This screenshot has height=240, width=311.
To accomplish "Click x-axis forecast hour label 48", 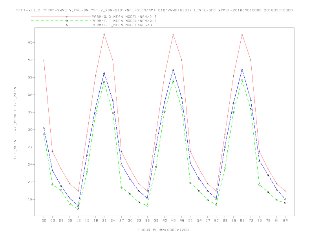I will (182, 220).
